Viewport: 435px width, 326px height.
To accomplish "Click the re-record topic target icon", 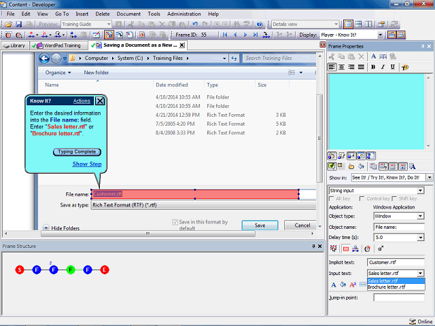I will pos(8,35).
